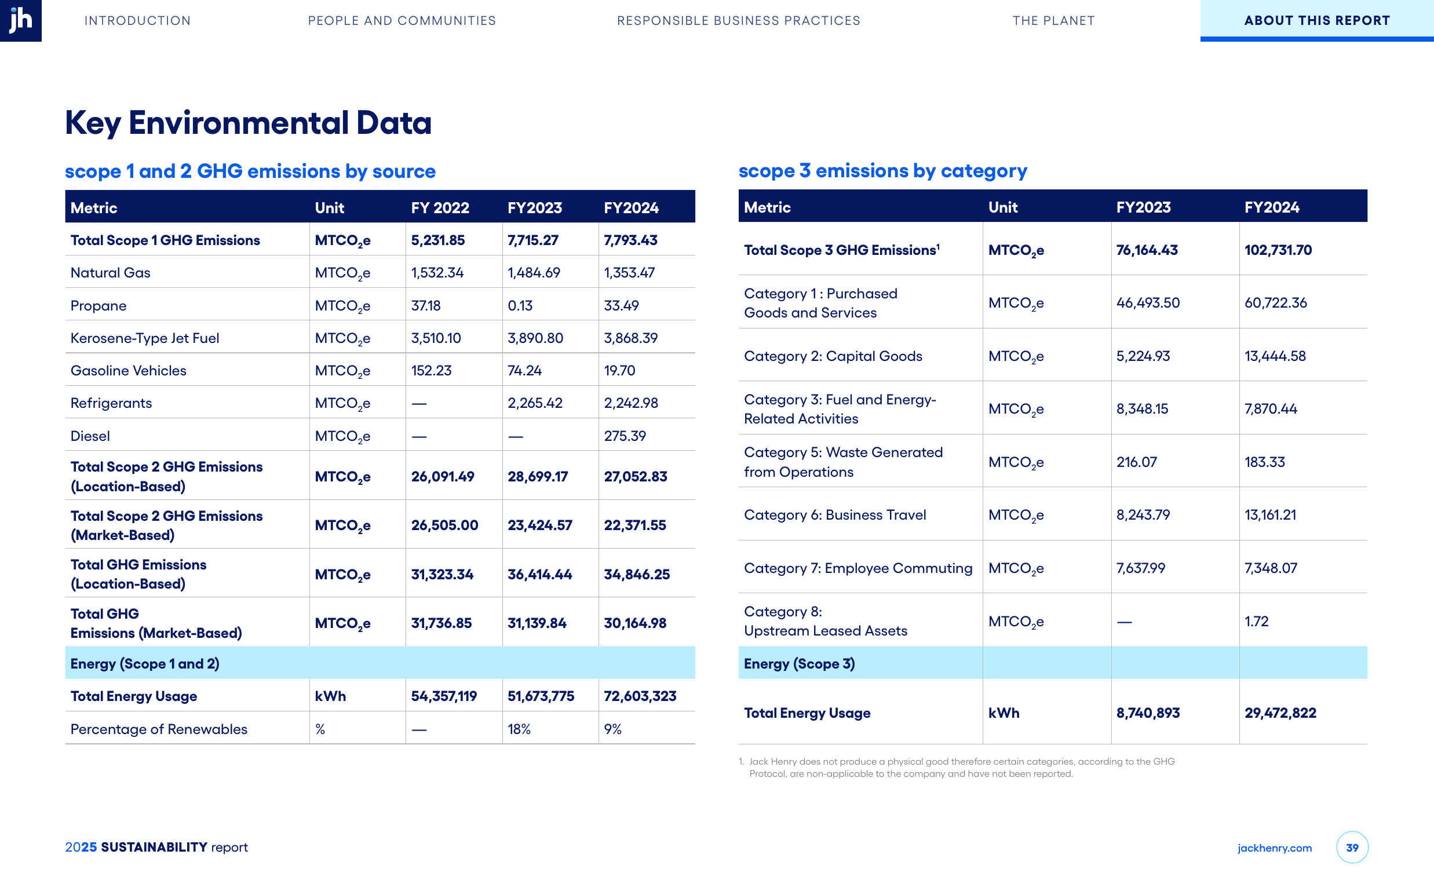The image size is (1434, 891).
Task: Select the footnote about GHG Protocol categories
Action: point(957,767)
